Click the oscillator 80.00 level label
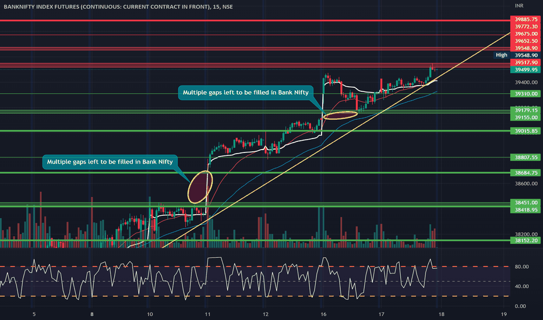Screen dimensions: 543x320 521,266
